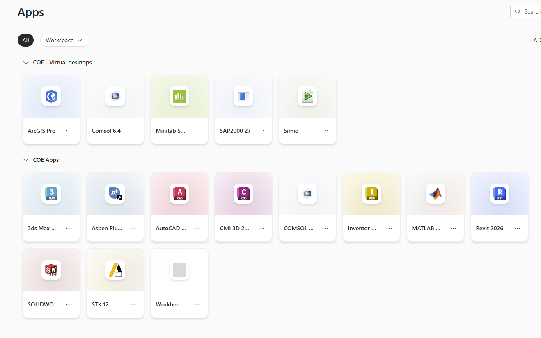Click the green Minitab bar chart icon

click(x=179, y=96)
